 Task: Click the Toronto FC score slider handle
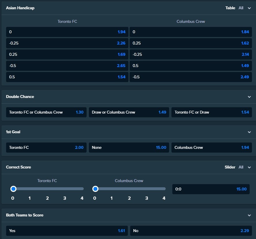coord(13,189)
